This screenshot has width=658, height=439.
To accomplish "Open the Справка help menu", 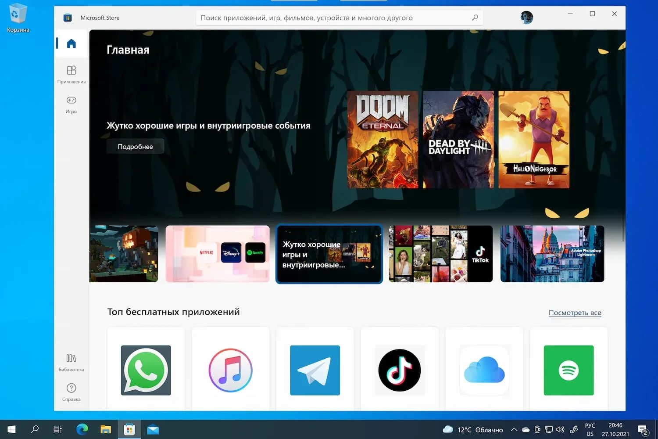I will tap(71, 392).
